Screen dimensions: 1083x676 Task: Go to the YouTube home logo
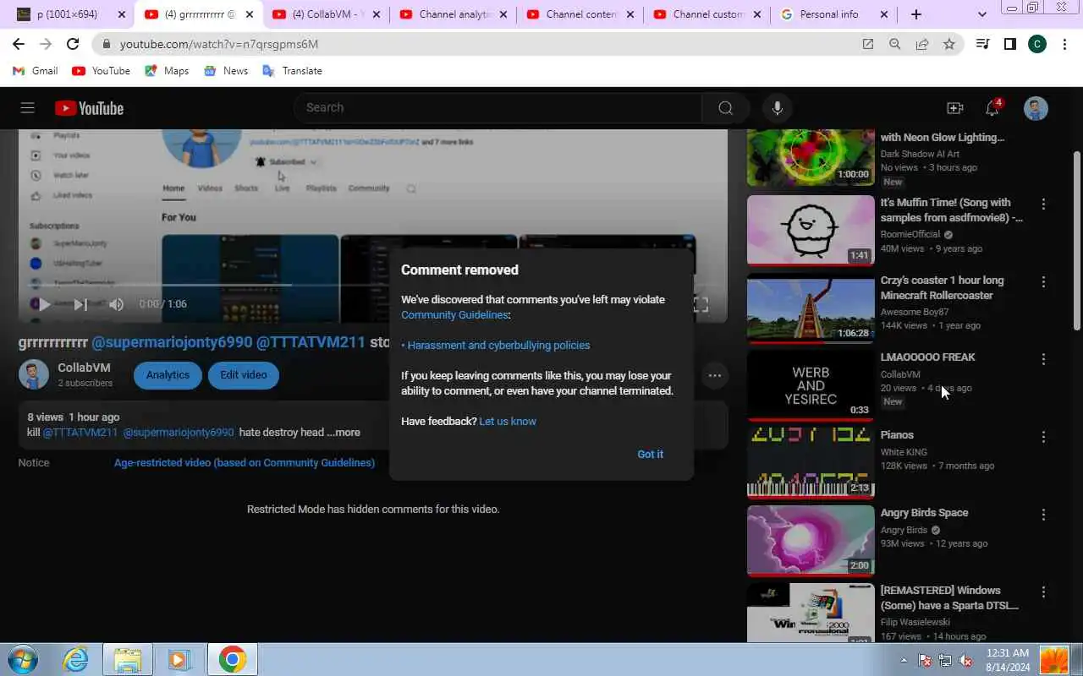coord(90,108)
